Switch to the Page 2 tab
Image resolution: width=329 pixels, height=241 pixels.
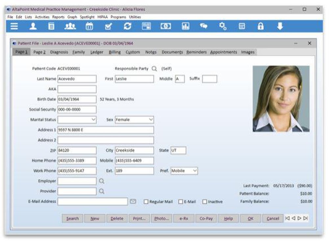tap(39, 52)
